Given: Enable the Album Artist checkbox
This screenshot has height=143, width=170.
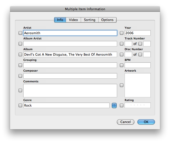Looking at the screenshot, I should pyautogui.click(x=20, y=44).
